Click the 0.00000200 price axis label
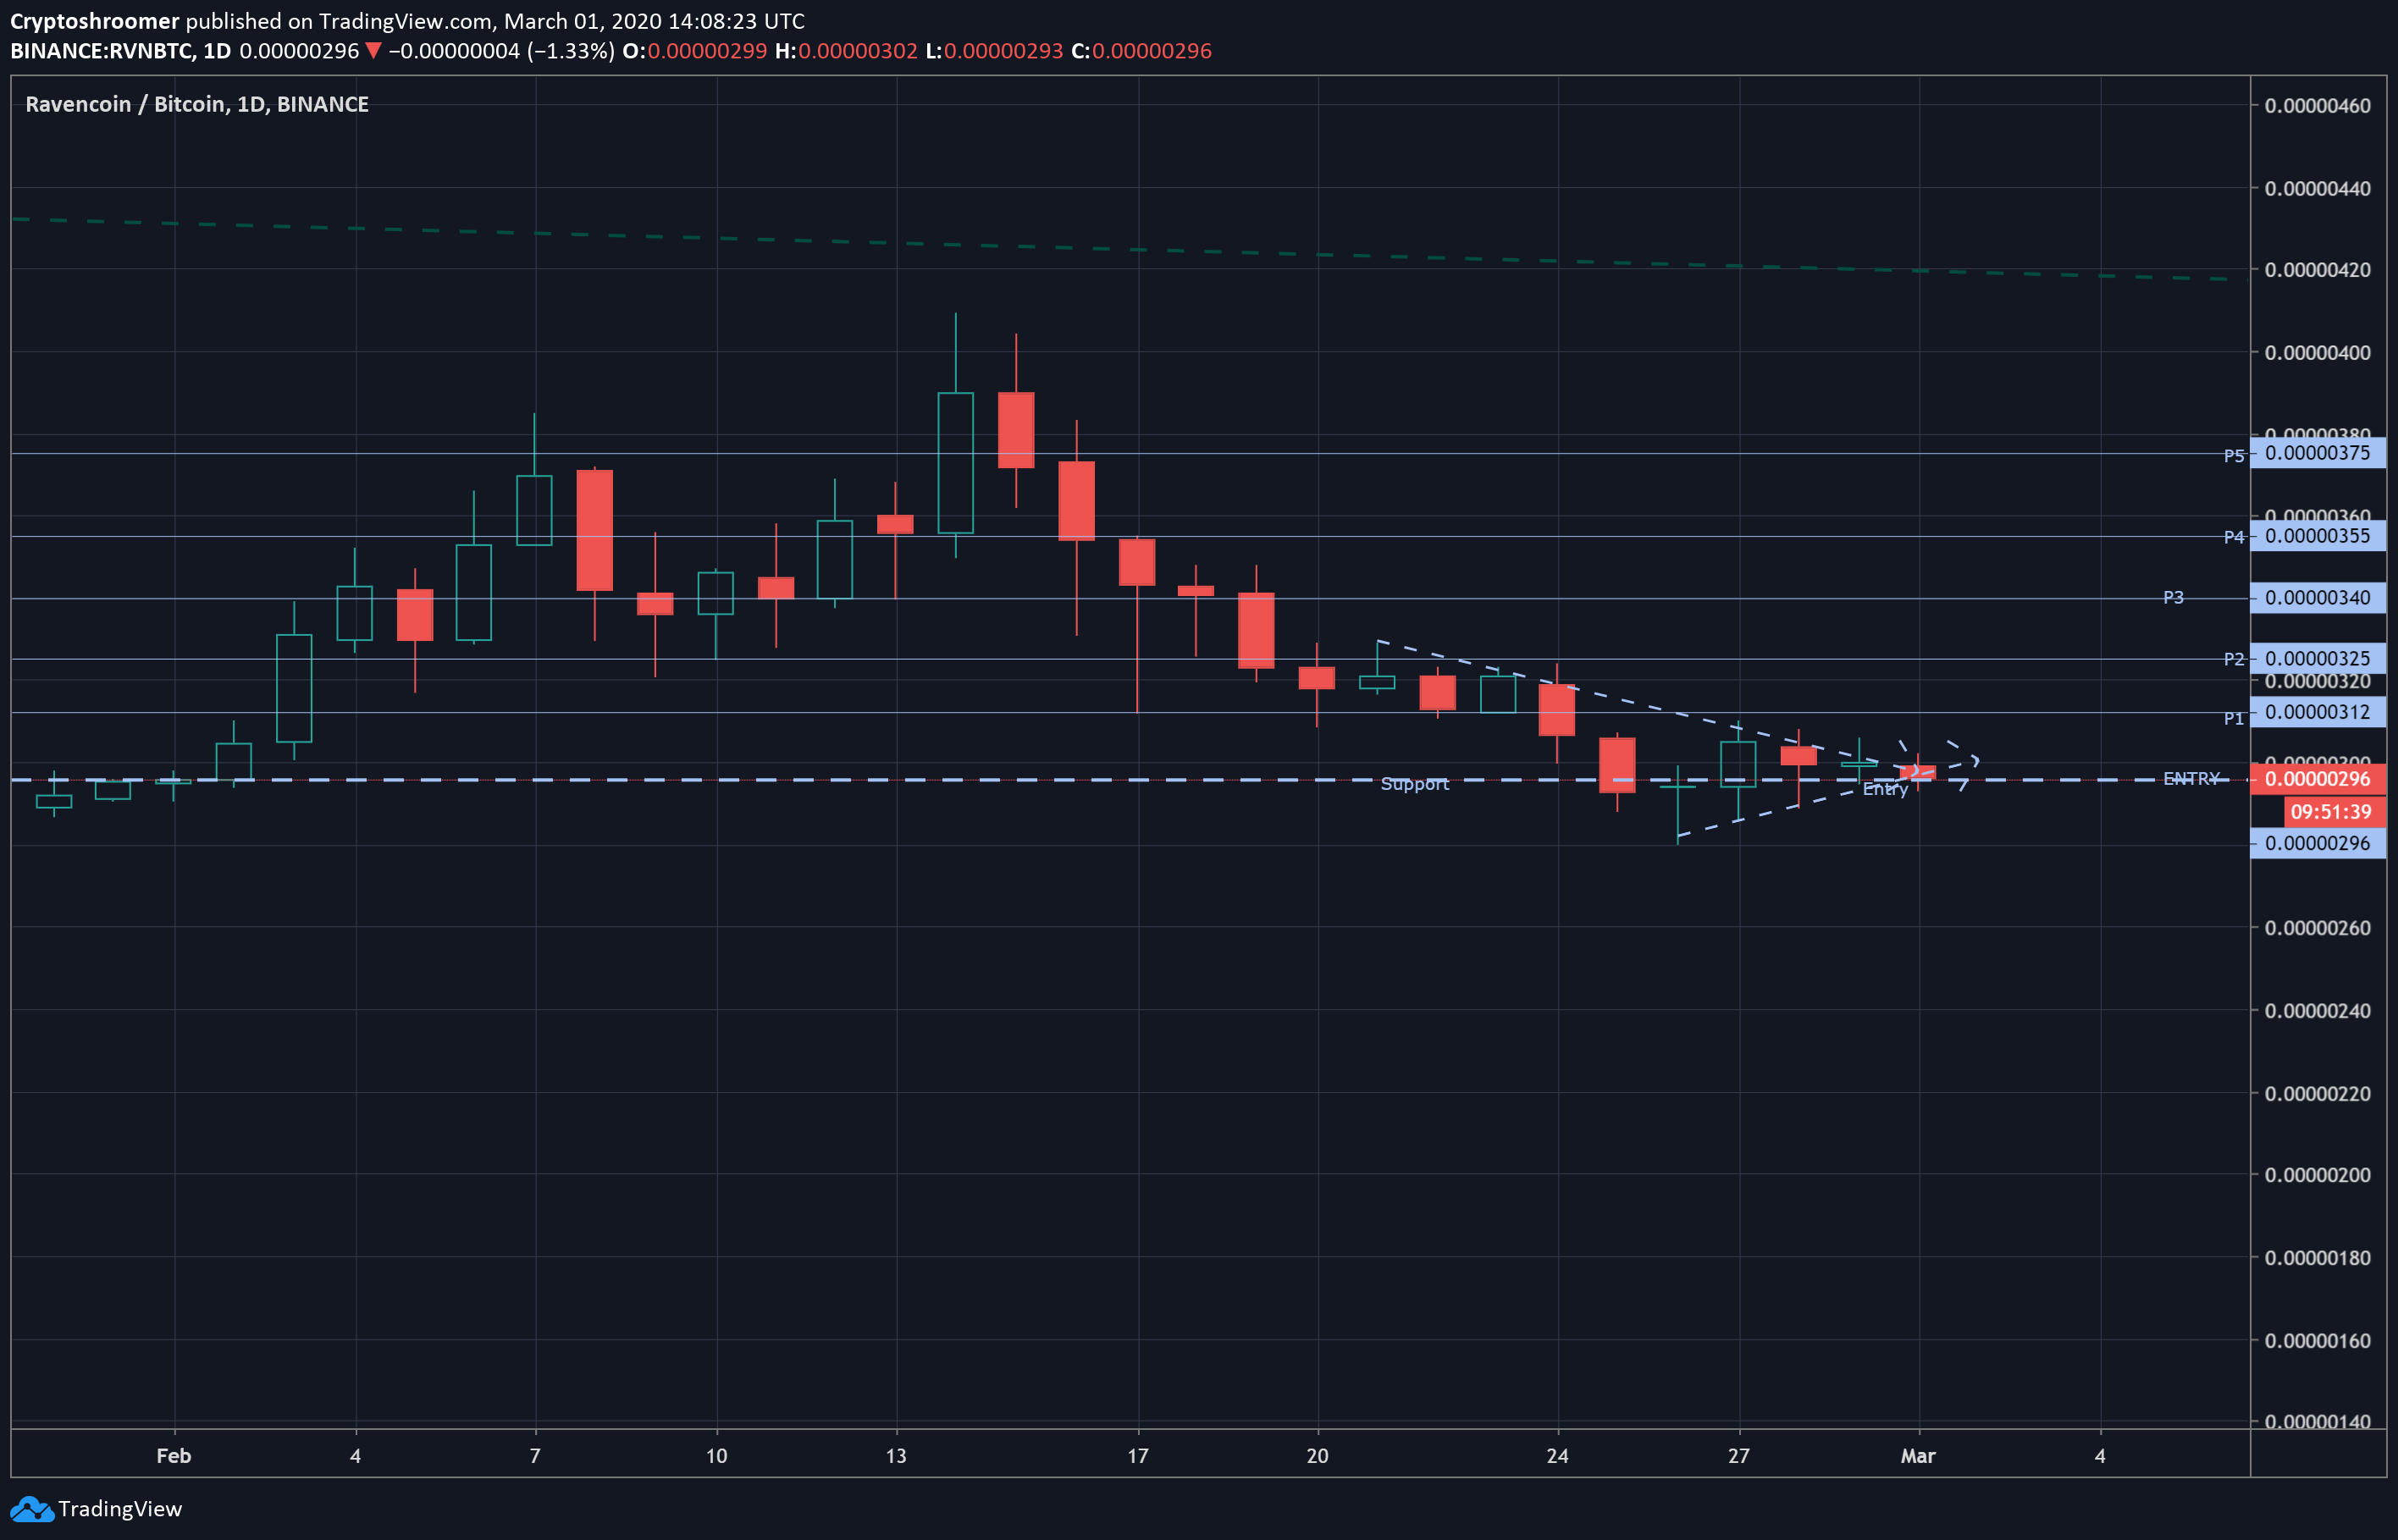 (x=2317, y=1175)
